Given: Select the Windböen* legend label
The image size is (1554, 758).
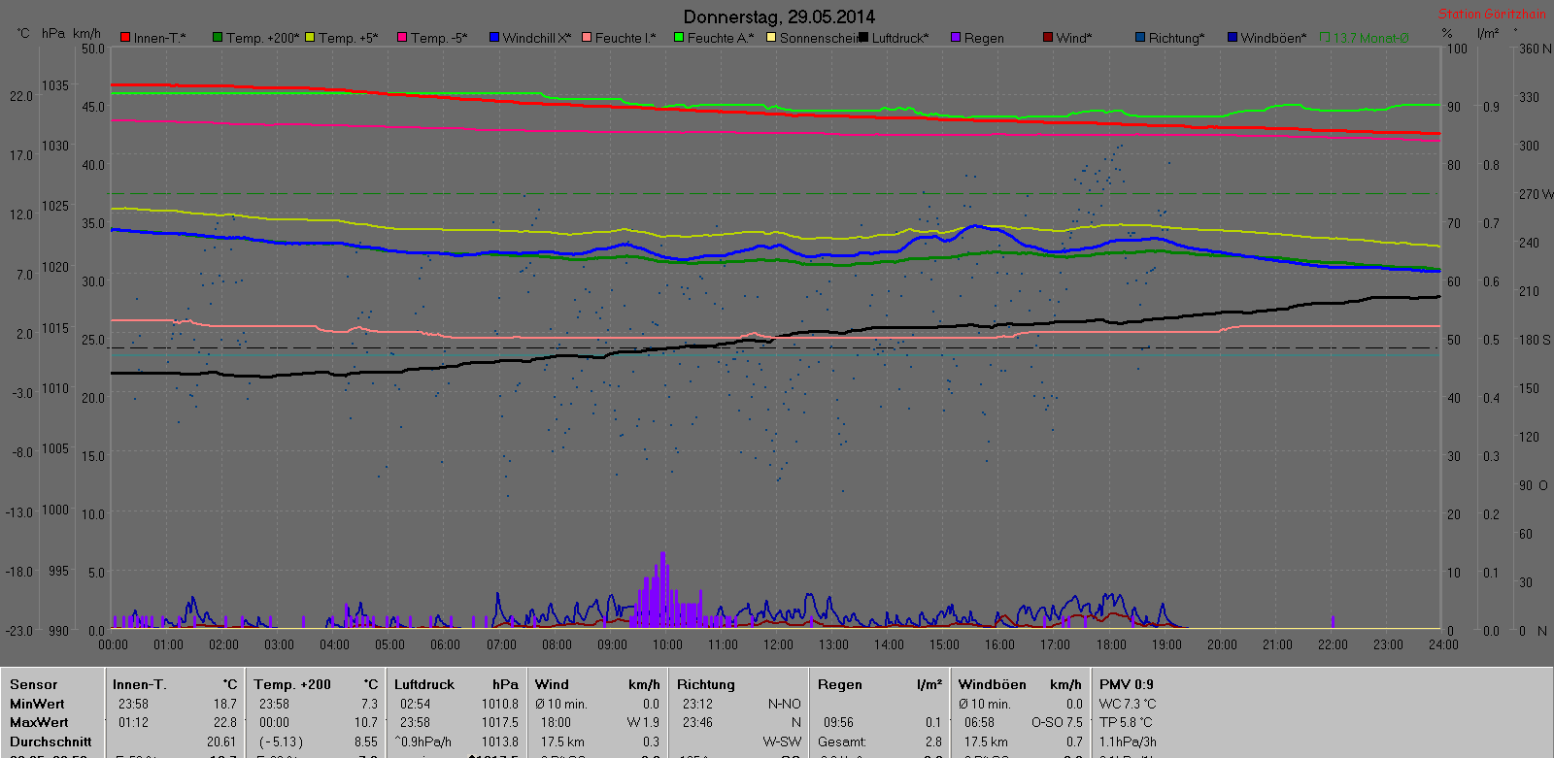Looking at the screenshot, I should point(1274,38).
